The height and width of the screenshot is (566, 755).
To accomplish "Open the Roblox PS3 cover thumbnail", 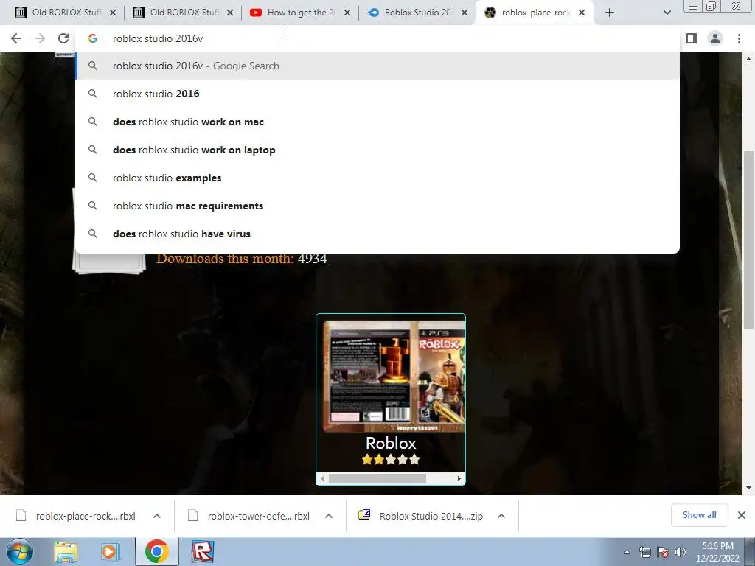I will point(394,377).
